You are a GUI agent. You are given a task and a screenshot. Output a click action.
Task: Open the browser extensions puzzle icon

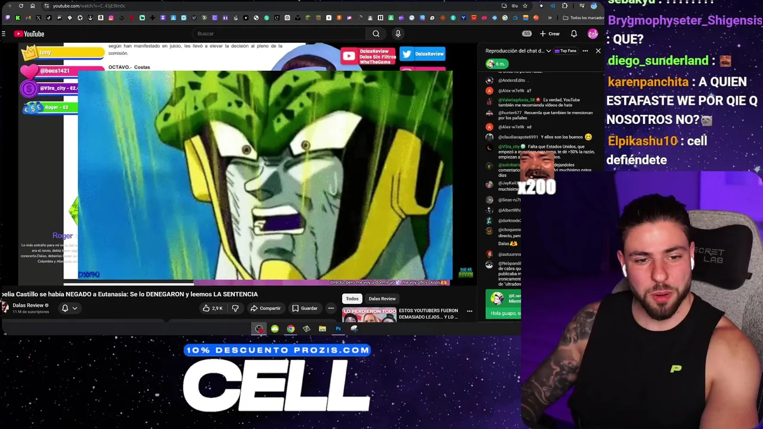[565, 6]
